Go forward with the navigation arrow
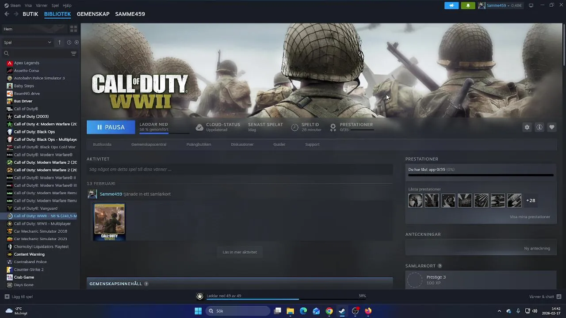This screenshot has width=566, height=318. click(x=17, y=14)
